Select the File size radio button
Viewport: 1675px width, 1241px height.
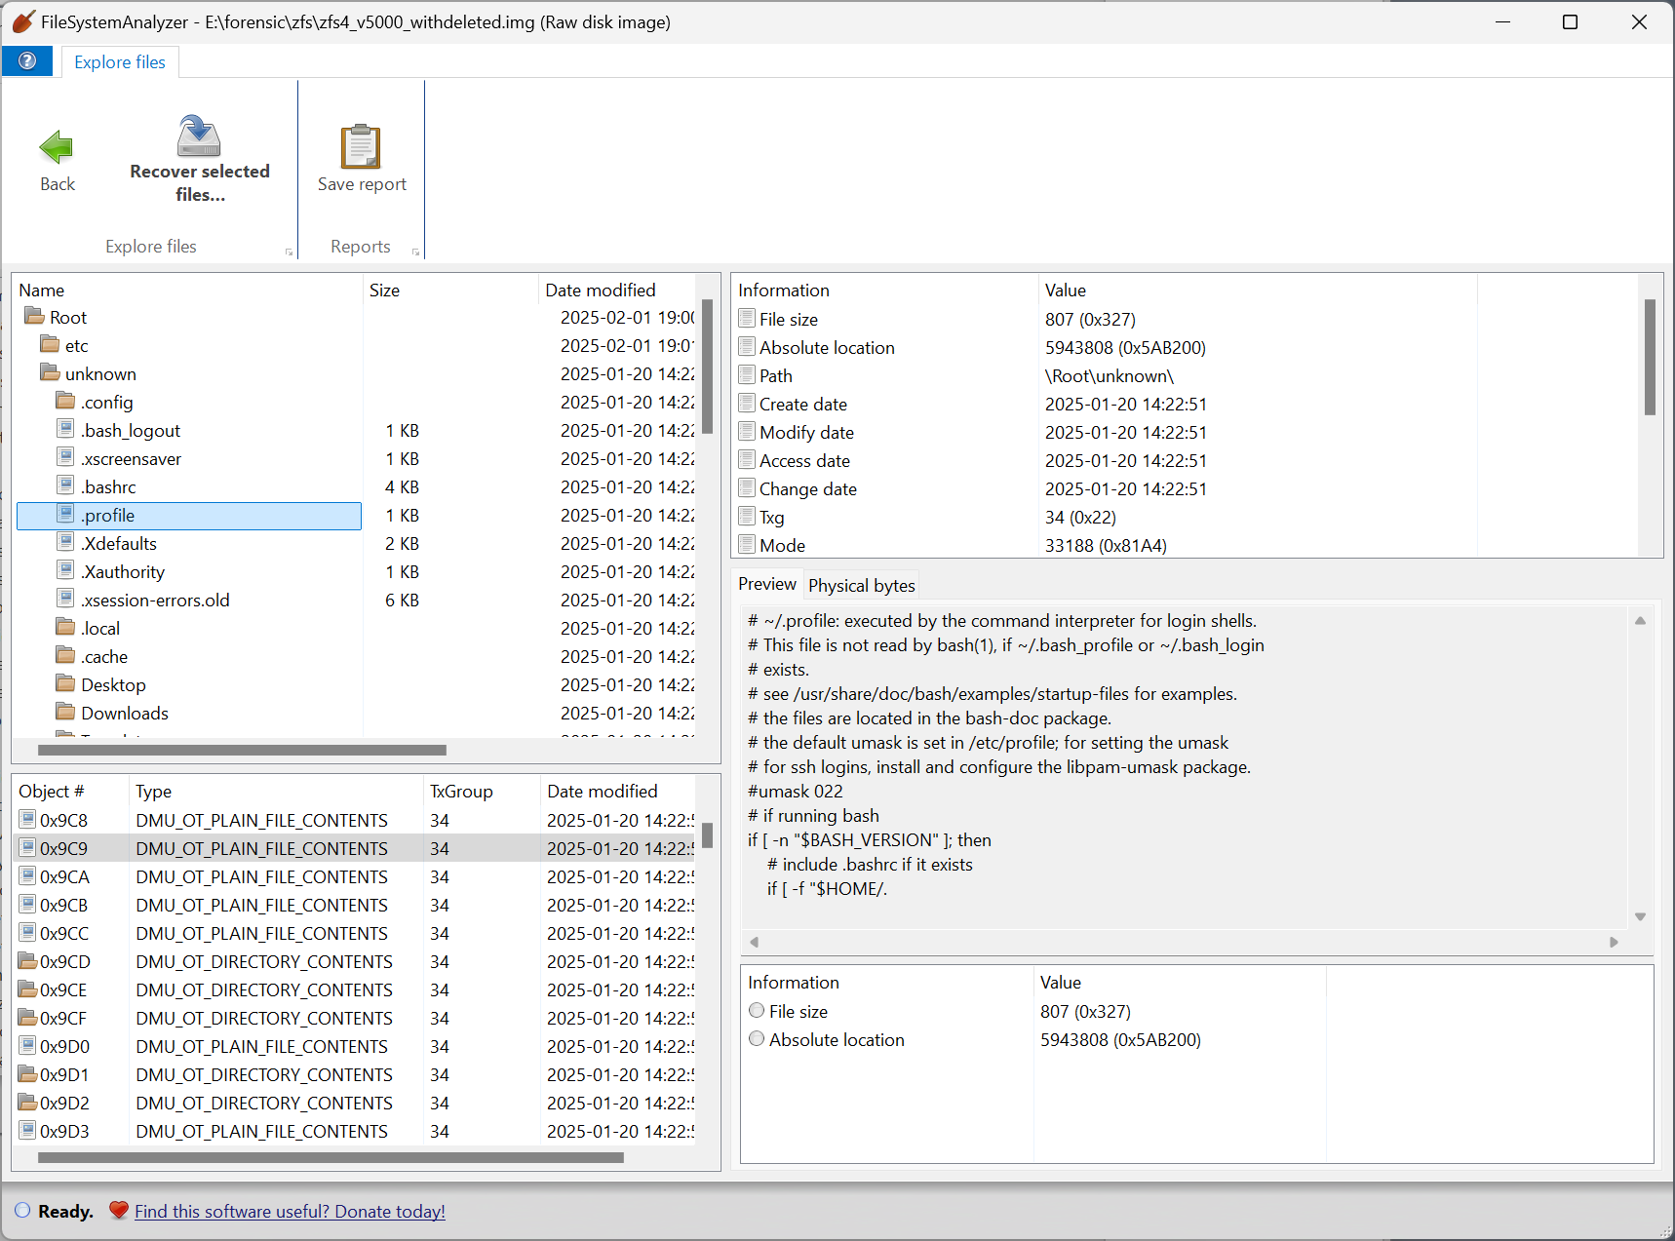tap(757, 1010)
